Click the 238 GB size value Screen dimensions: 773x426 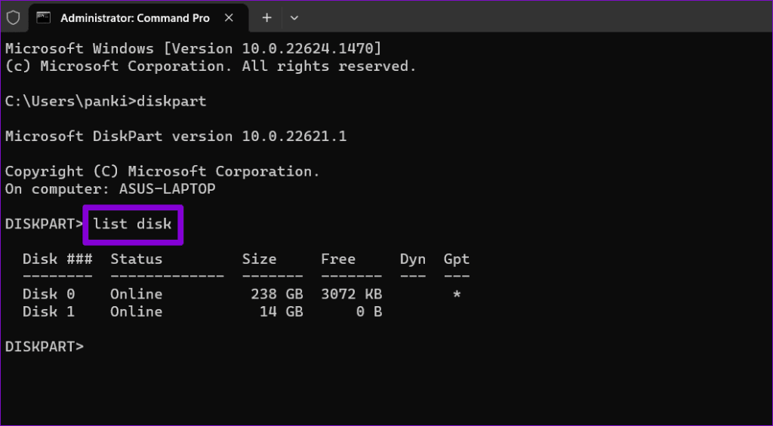[x=276, y=294]
